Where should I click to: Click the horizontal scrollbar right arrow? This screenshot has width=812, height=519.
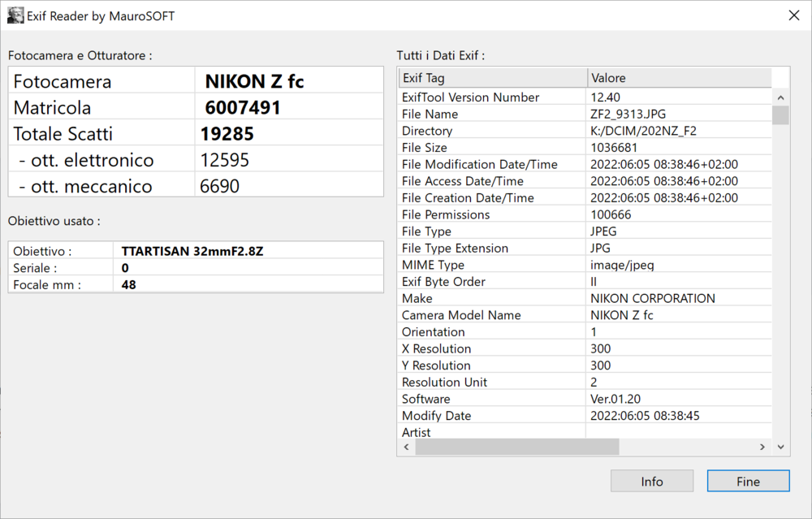click(762, 447)
